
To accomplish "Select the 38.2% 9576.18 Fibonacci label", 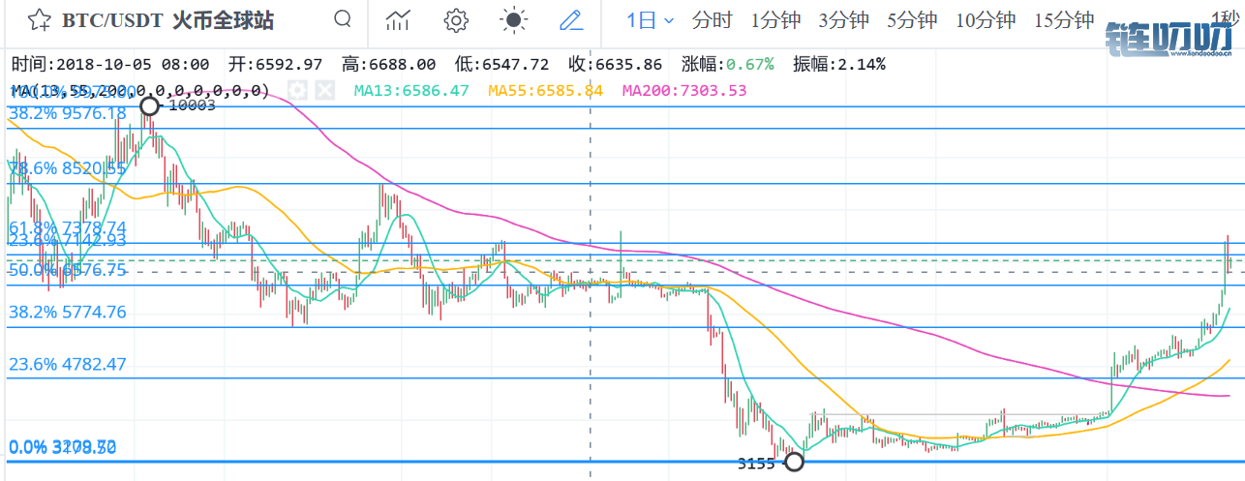I will [68, 113].
